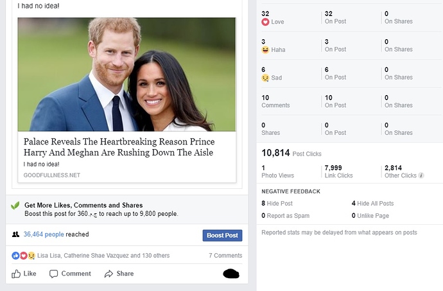Open Lisa Lisa and 130 others reactions list
The width and height of the screenshot is (443, 291).
point(103,256)
